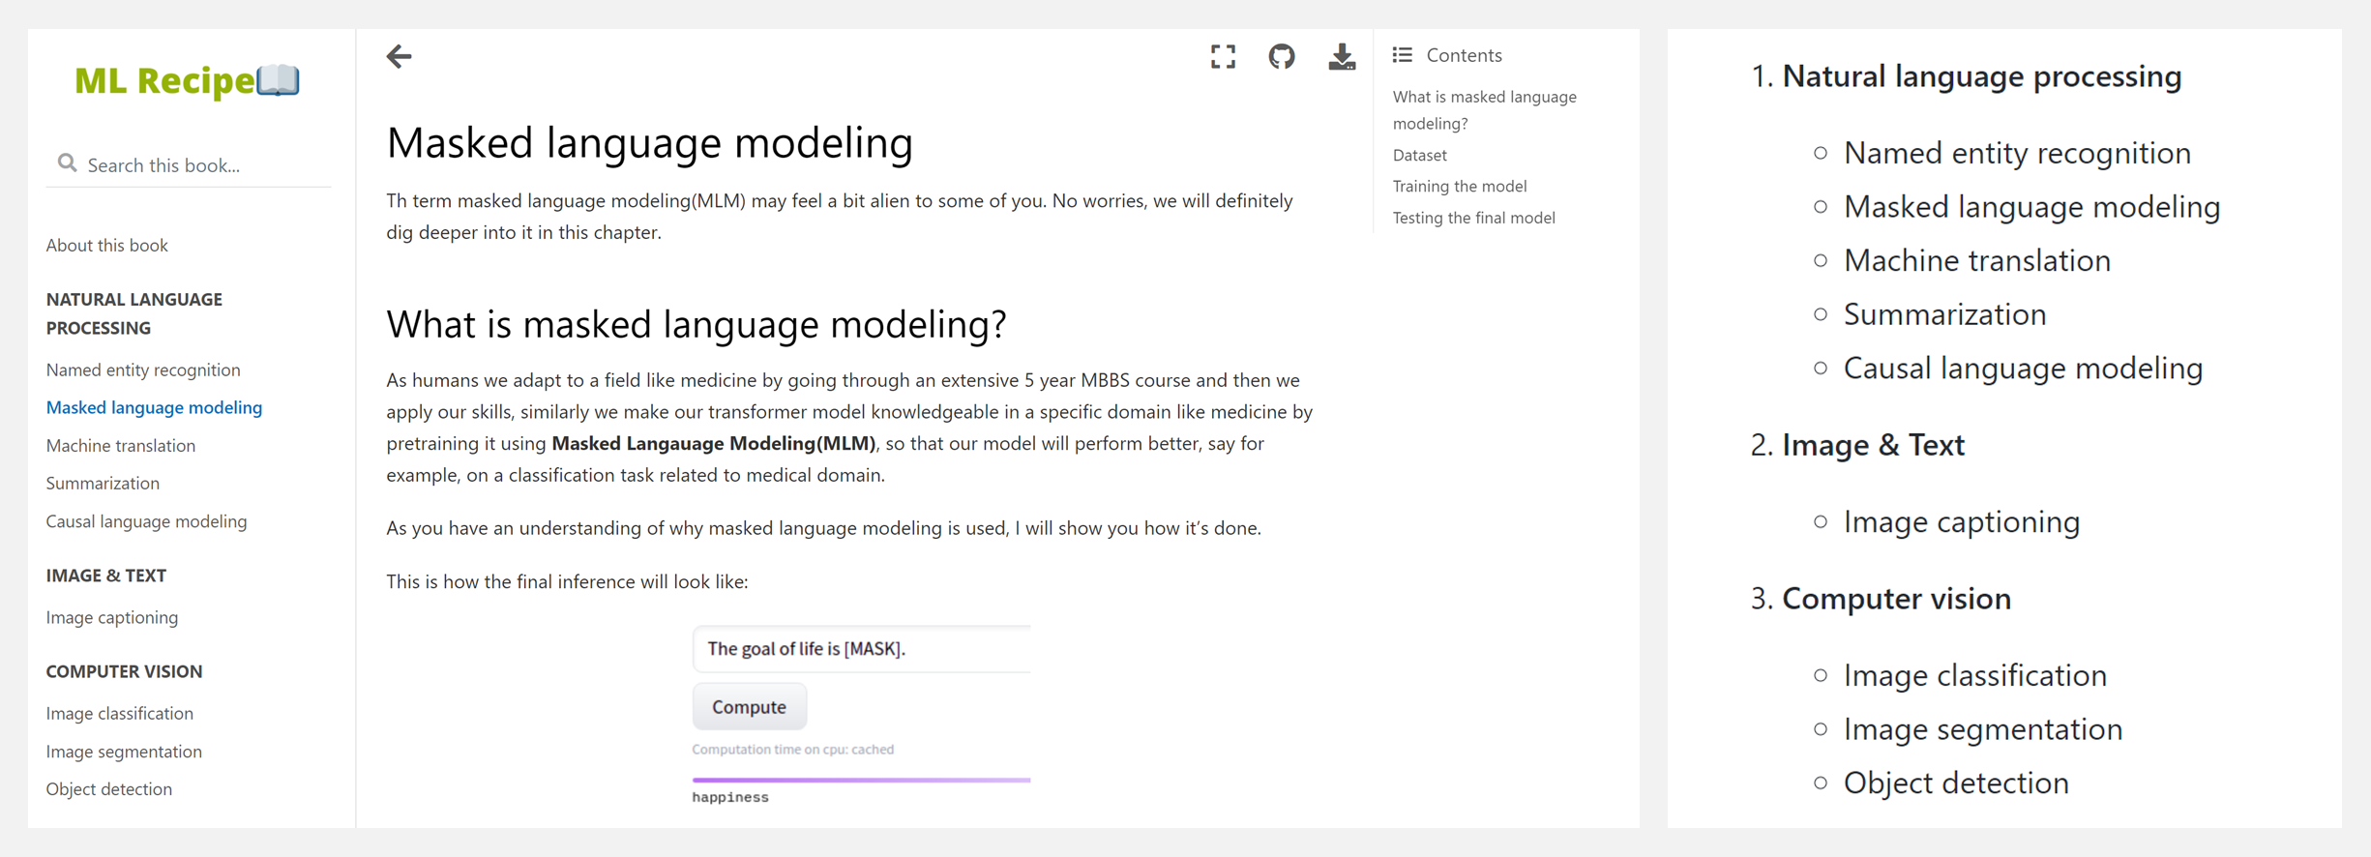The image size is (2371, 857).
Task: Go to Summarization chapter in sidebar
Action: (x=103, y=484)
